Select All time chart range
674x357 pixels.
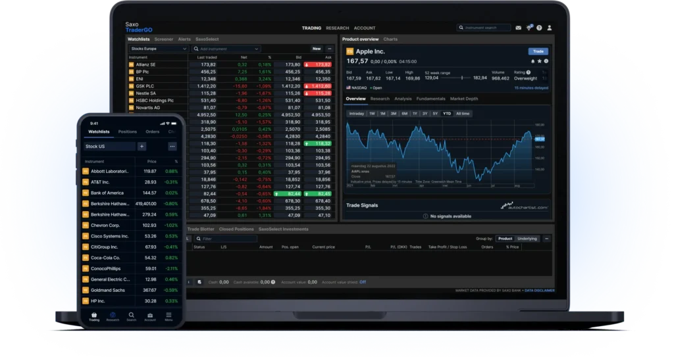(x=463, y=114)
